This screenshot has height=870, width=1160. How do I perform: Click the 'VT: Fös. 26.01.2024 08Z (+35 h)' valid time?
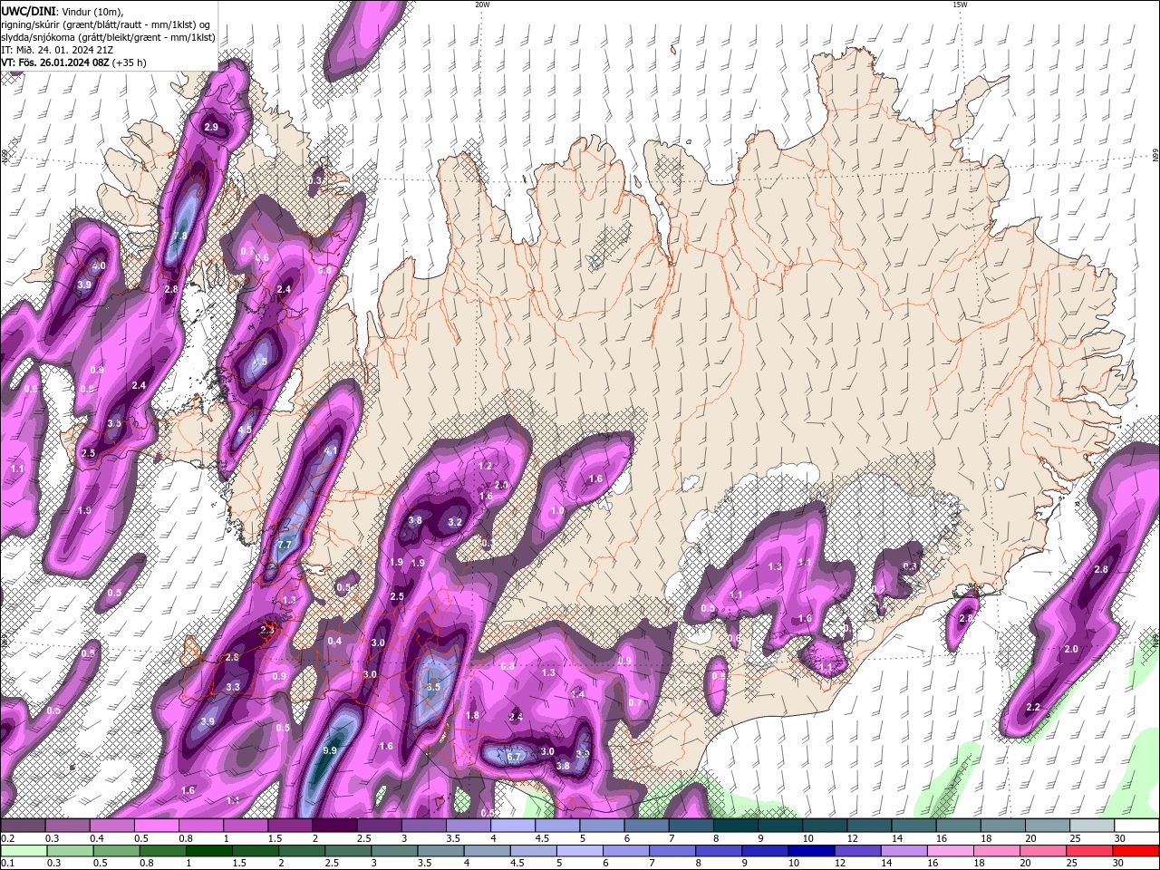[x=74, y=63]
